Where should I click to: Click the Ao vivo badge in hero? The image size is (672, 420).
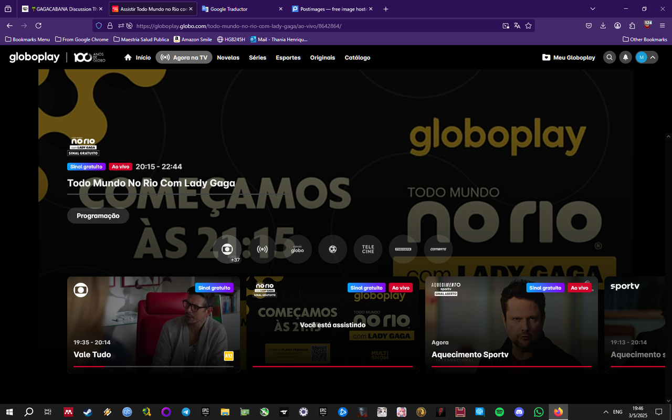point(121,166)
